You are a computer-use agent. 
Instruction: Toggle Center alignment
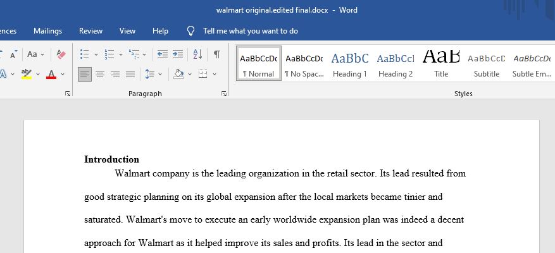click(x=100, y=74)
